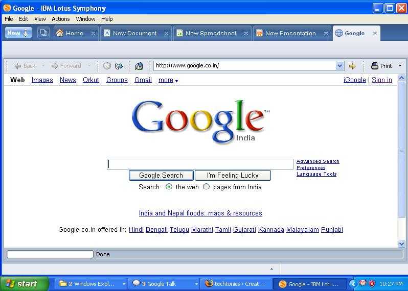This screenshot has width=408, height=291.
Task: Click the Print button
Action: point(381,66)
